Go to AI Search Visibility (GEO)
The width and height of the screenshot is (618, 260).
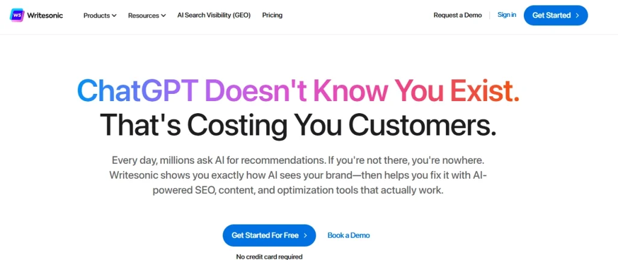coord(214,15)
